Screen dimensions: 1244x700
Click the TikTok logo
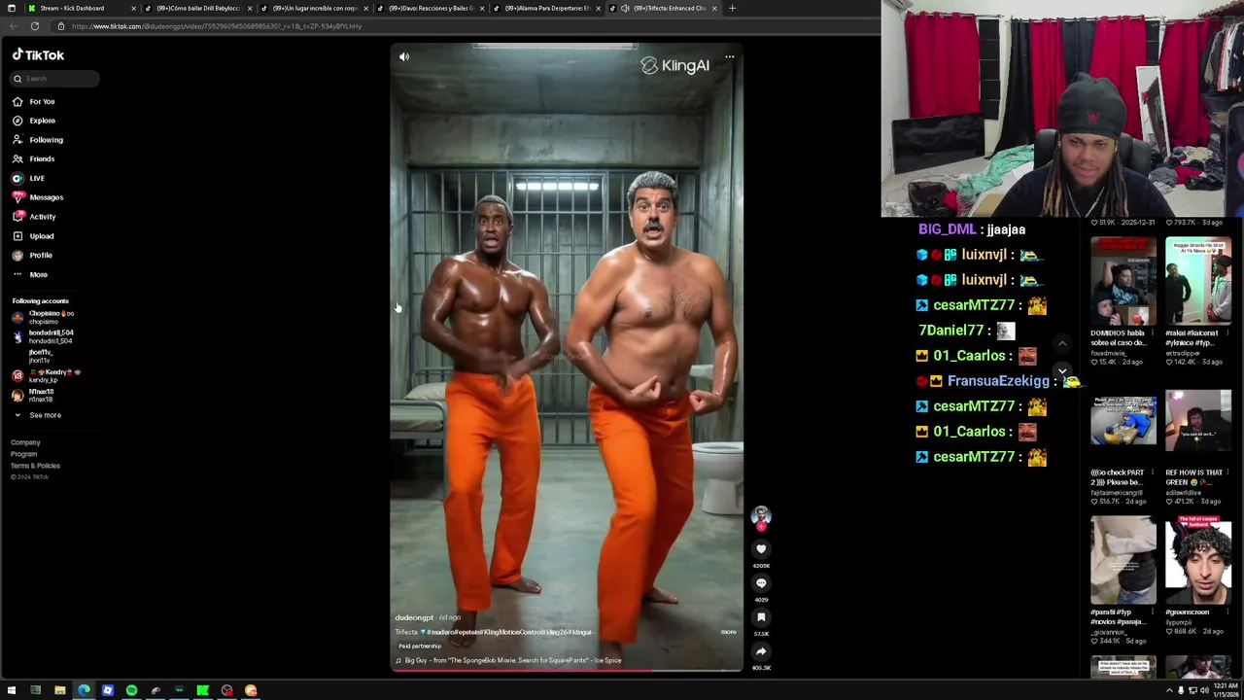38,55
